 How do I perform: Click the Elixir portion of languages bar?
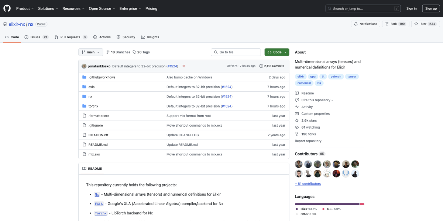coord(327,204)
